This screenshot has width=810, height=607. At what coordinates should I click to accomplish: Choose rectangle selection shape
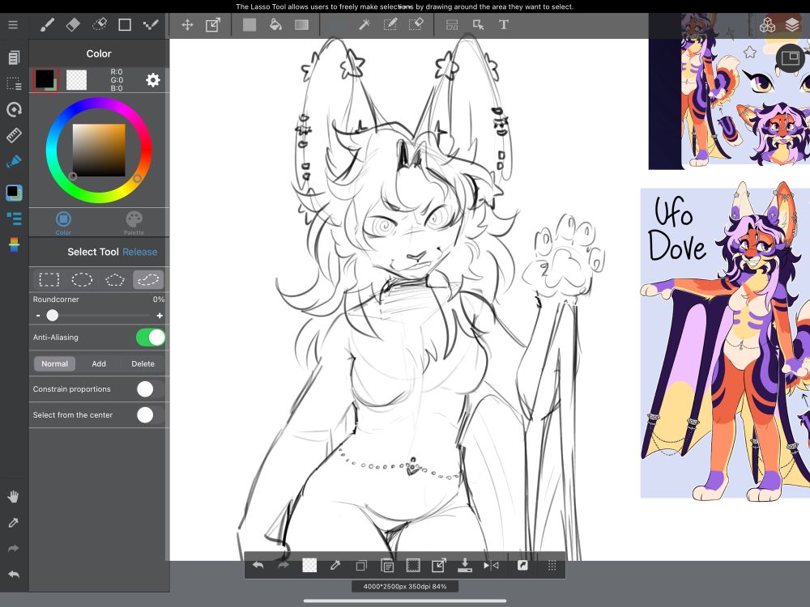49,280
